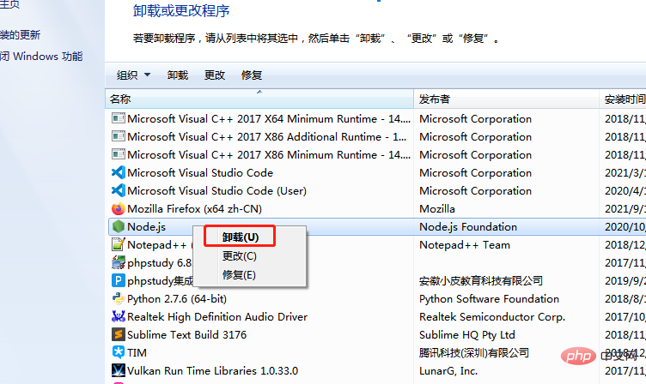Screen dimensions: 646x384
Task: Click the Node.js hexagon icon
Action: [x=119, y=226]
